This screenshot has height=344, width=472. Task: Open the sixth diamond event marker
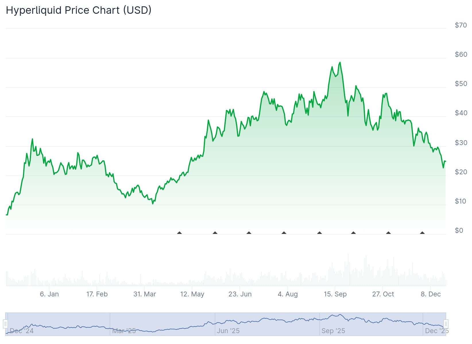(353, 233)
